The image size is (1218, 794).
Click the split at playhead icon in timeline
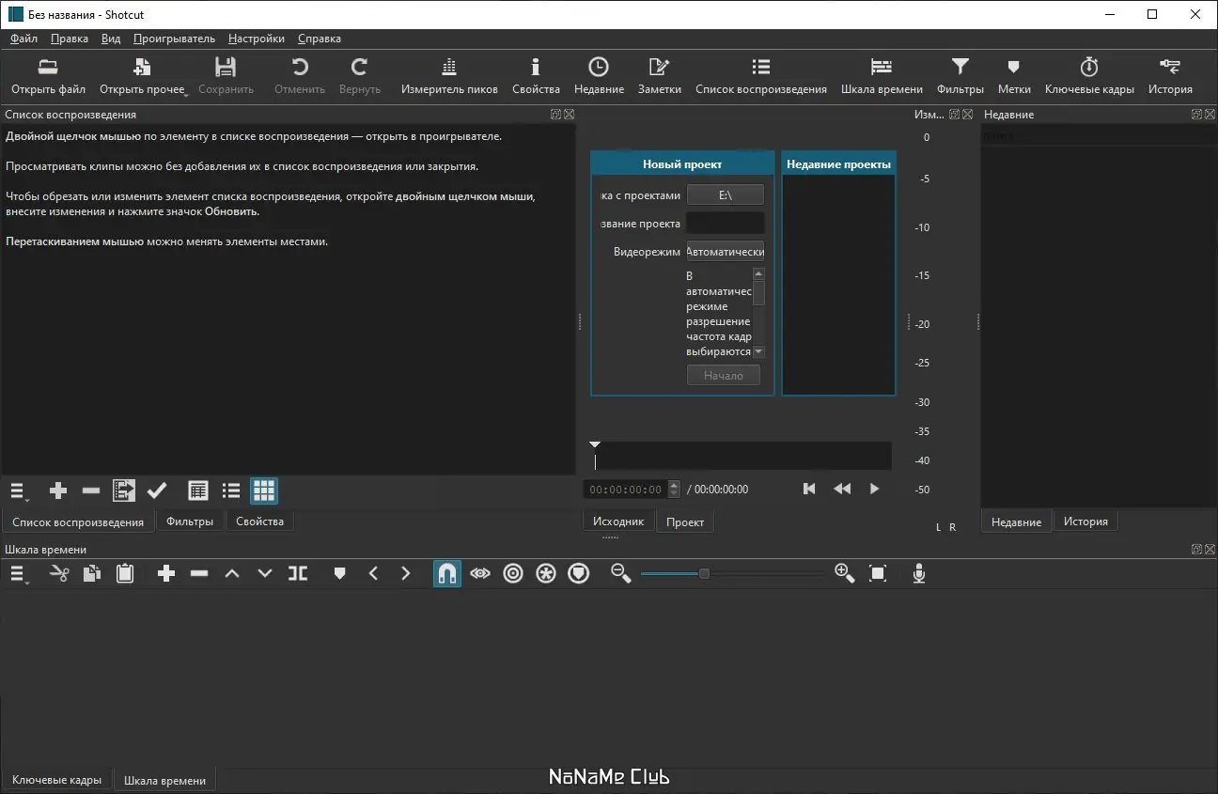click(298, 573)
